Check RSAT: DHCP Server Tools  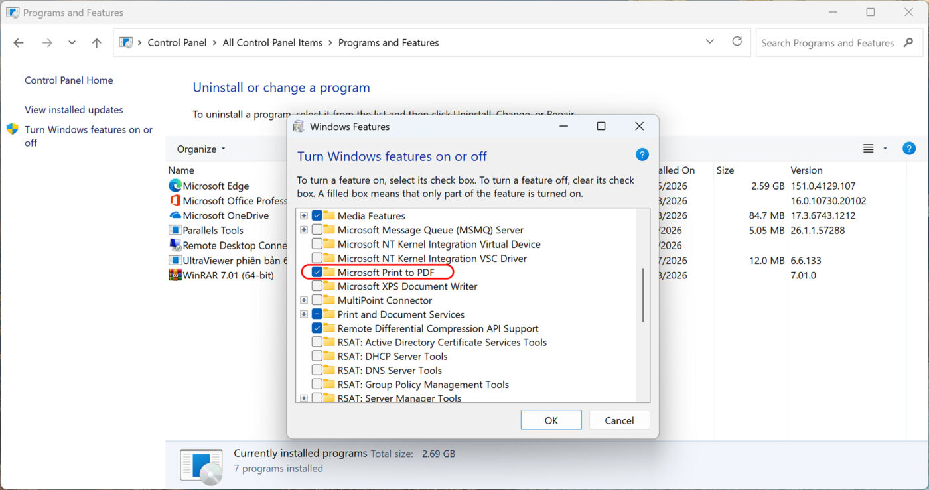click(x=317, y=356)
